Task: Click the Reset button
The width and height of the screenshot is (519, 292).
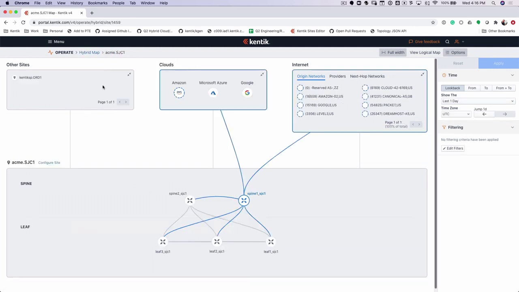Action: [x=458, y=63]
